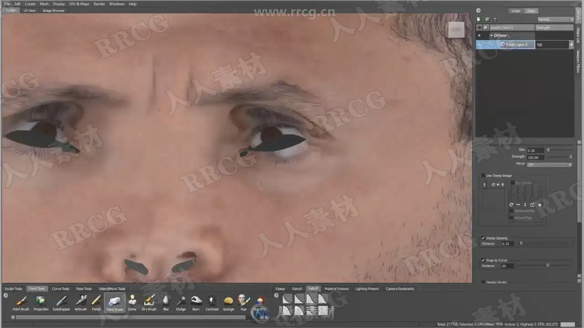Select the Airbrush tool
This screenshot has height=328, width=584.
coord(81,302)
